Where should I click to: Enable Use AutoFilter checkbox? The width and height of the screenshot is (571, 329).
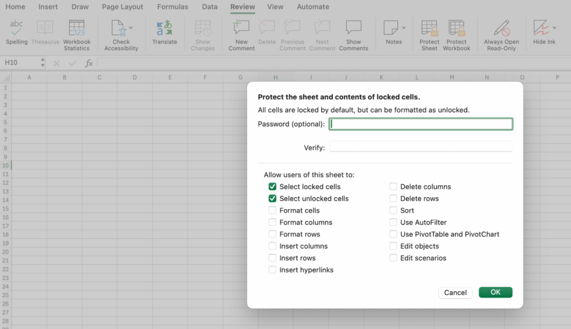tap(393, 222)
